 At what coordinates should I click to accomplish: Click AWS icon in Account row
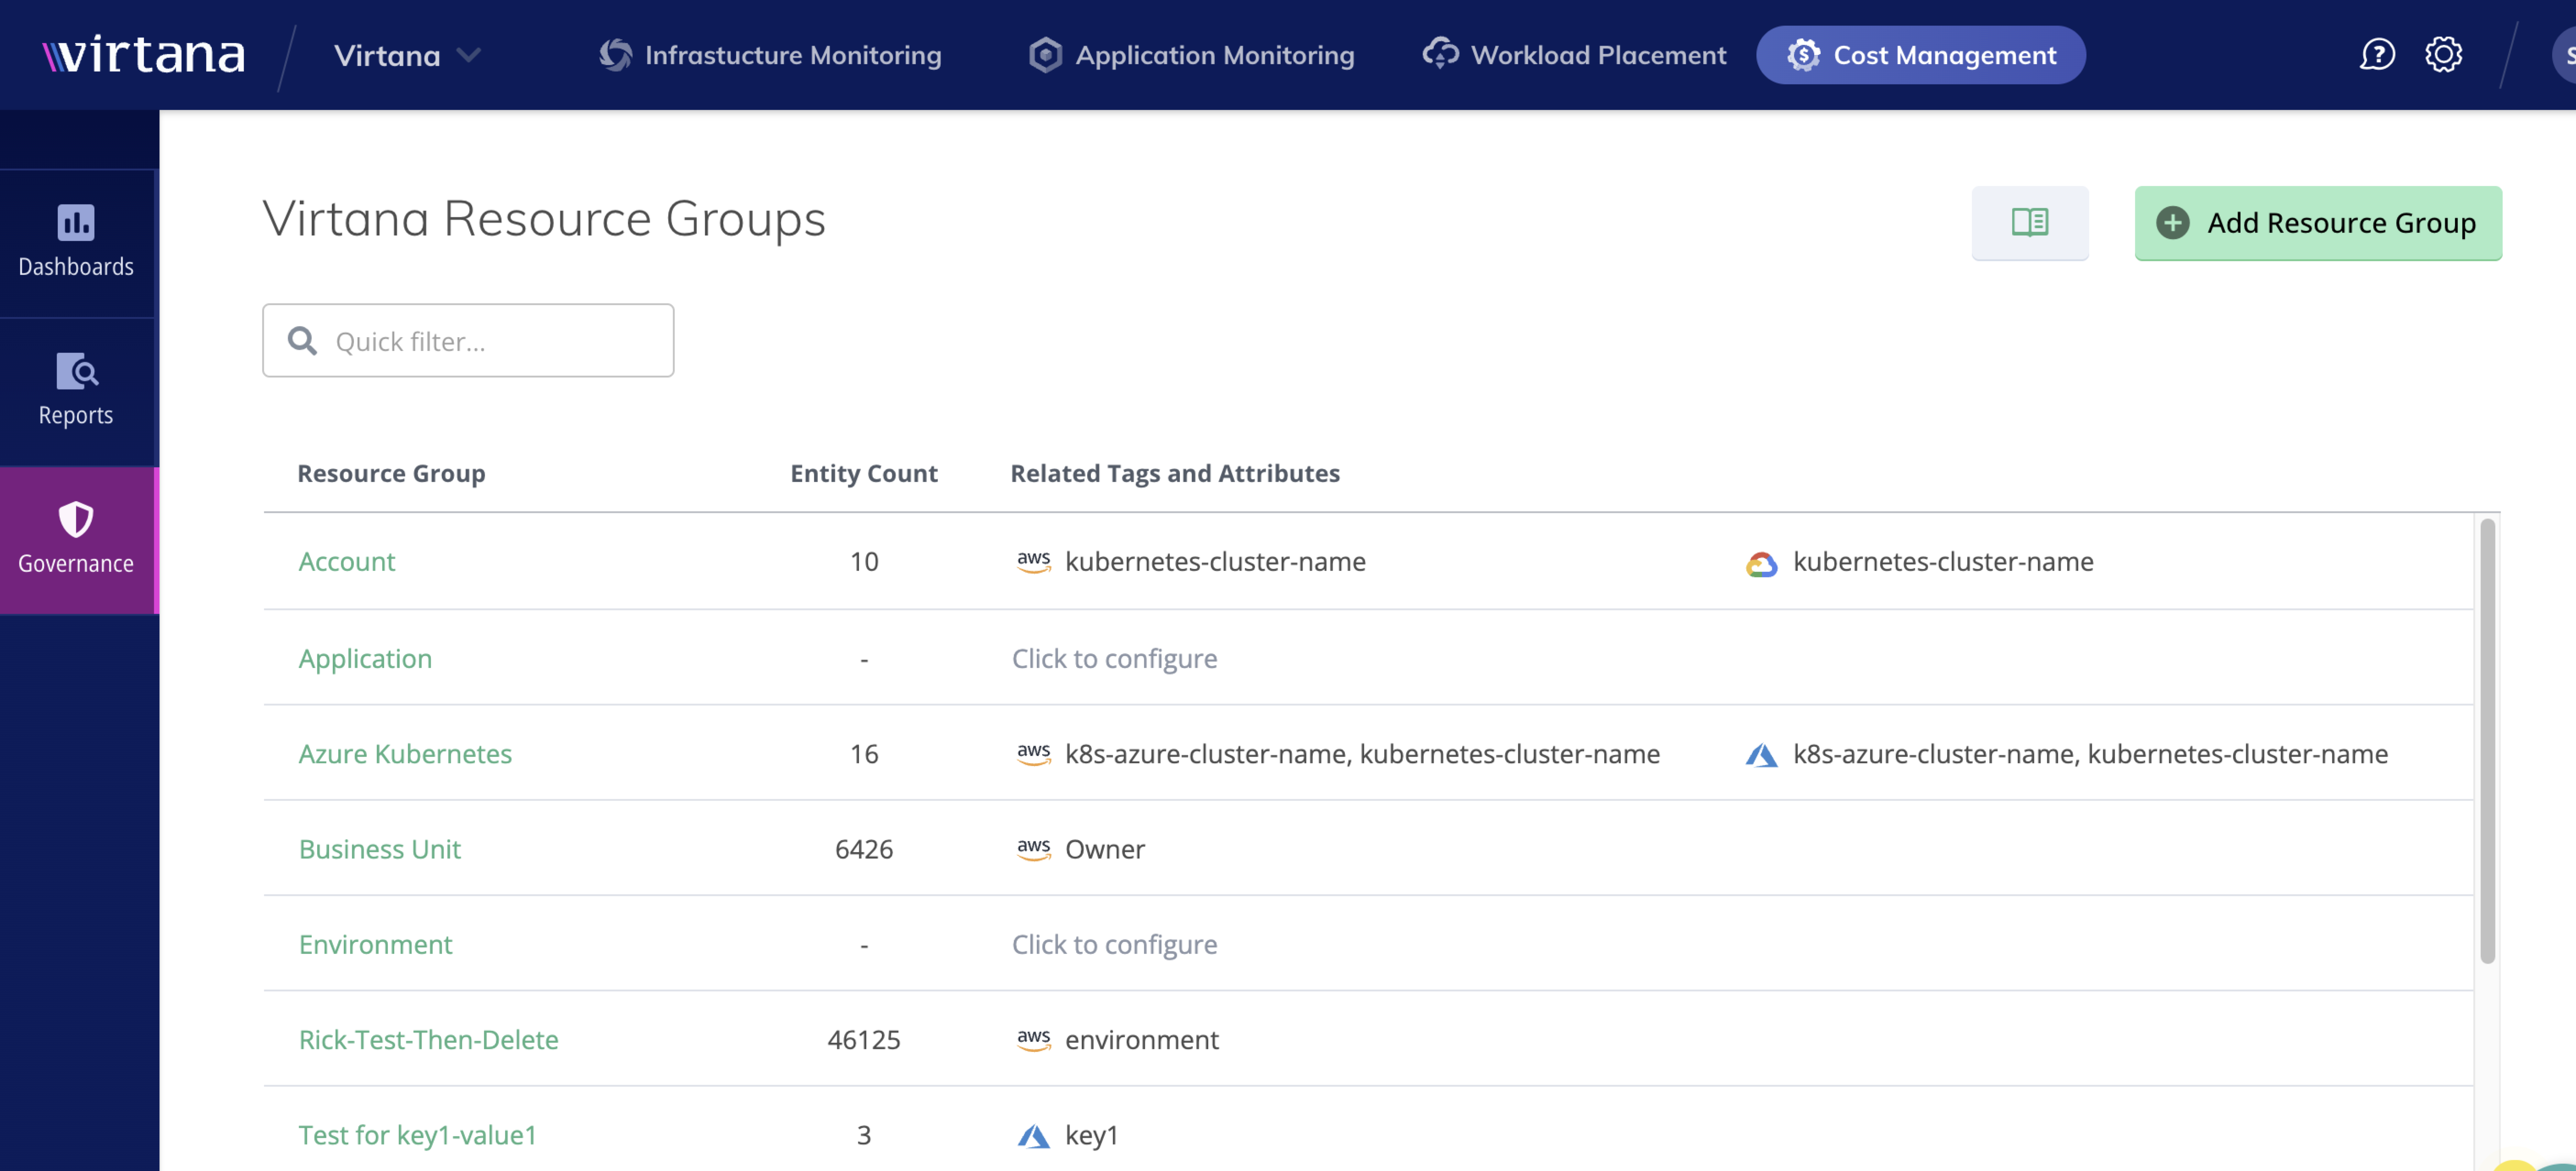click(x=1033, y=562)
